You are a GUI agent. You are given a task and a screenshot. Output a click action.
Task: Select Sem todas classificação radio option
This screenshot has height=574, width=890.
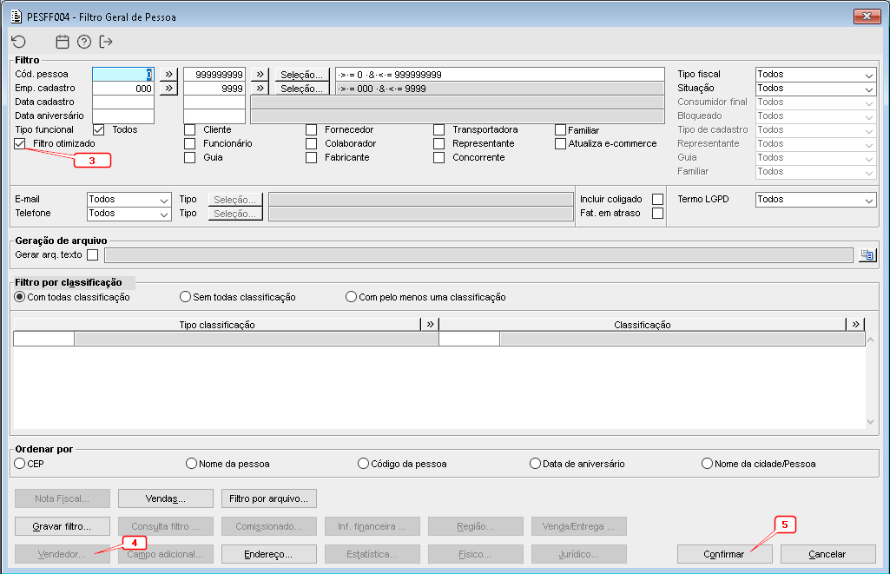185,297
